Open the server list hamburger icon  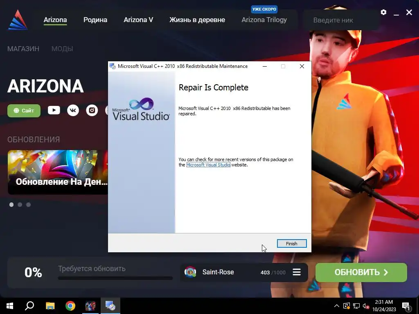coord(297,272)
